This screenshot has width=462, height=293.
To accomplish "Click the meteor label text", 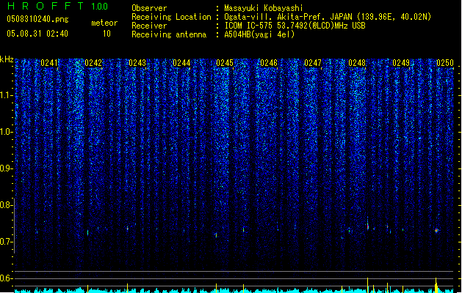I will (104, 23).
